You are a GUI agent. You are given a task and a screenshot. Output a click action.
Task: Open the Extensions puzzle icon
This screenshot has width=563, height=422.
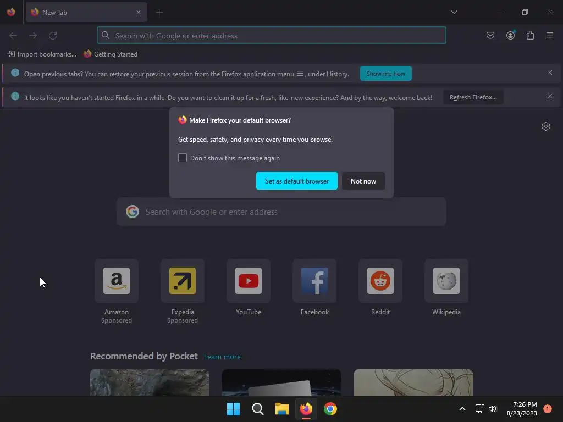530,35
